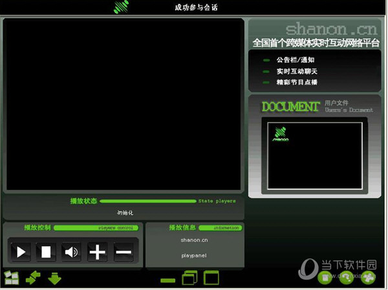Stop playback with the square stop button
The image size is (388, 290).
[x=46, y=252]
